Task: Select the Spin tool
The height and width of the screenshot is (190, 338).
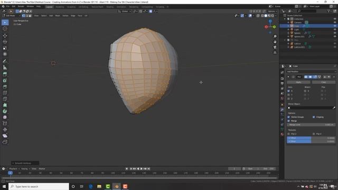Action: [5, 111]
